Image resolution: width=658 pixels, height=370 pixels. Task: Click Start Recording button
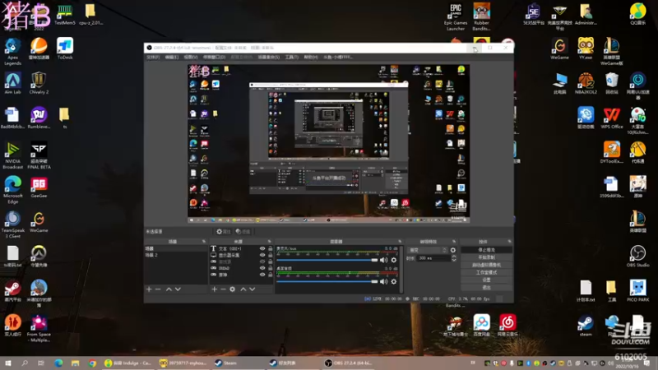pyautogui.click(x=486, y=257)
